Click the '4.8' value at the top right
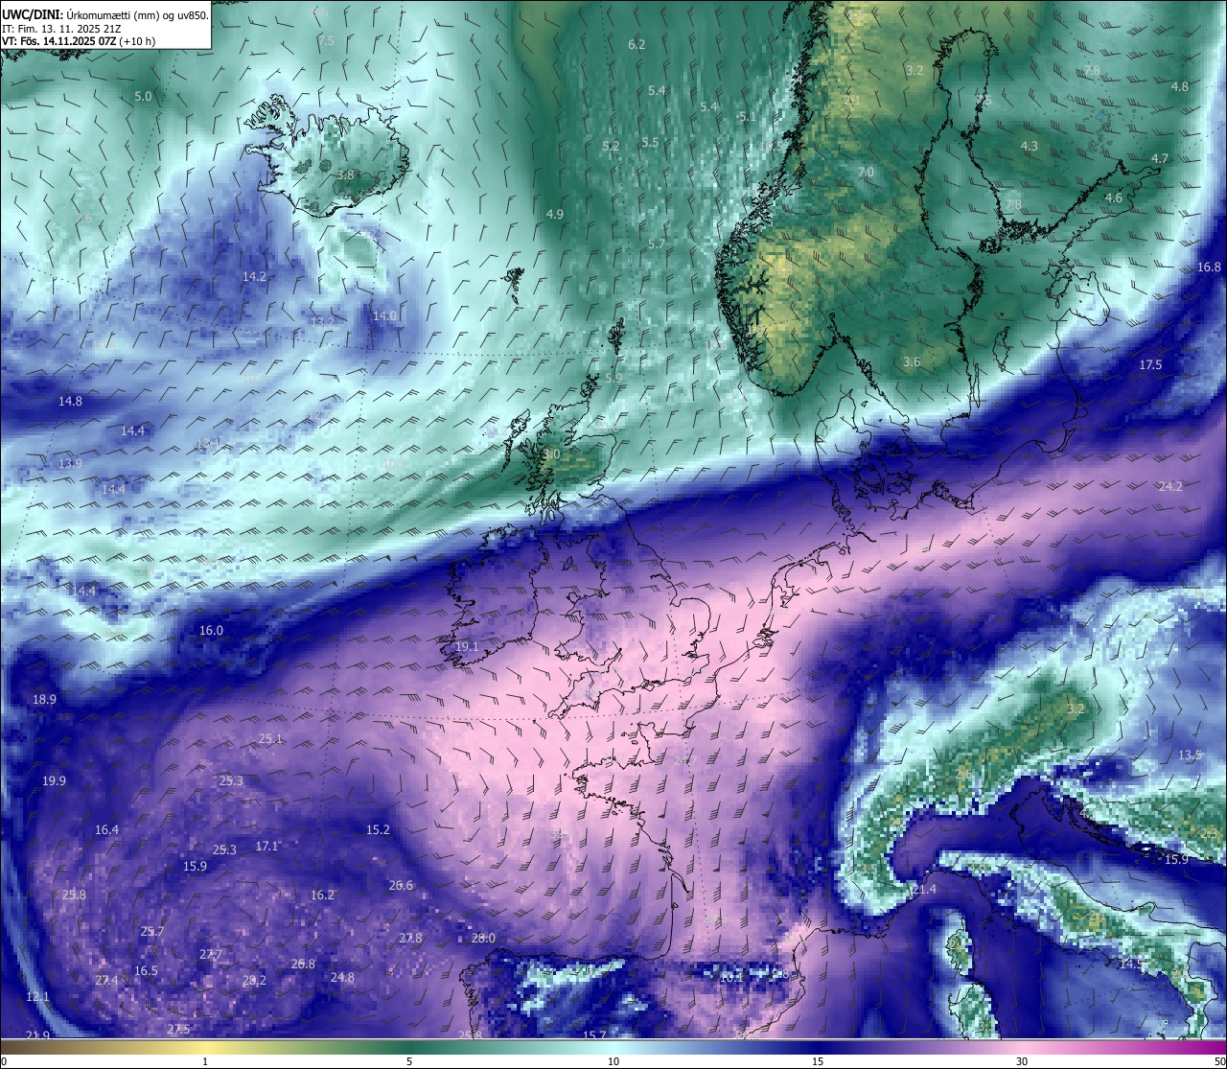 coord(1180,86)
